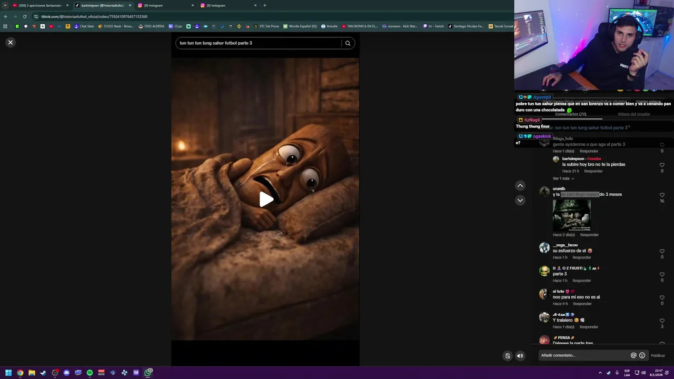Open the TAN BIONICA EN EL... bookmark
Image resolution: width=674 pixels, height=379 pixels.
point(360,26)
